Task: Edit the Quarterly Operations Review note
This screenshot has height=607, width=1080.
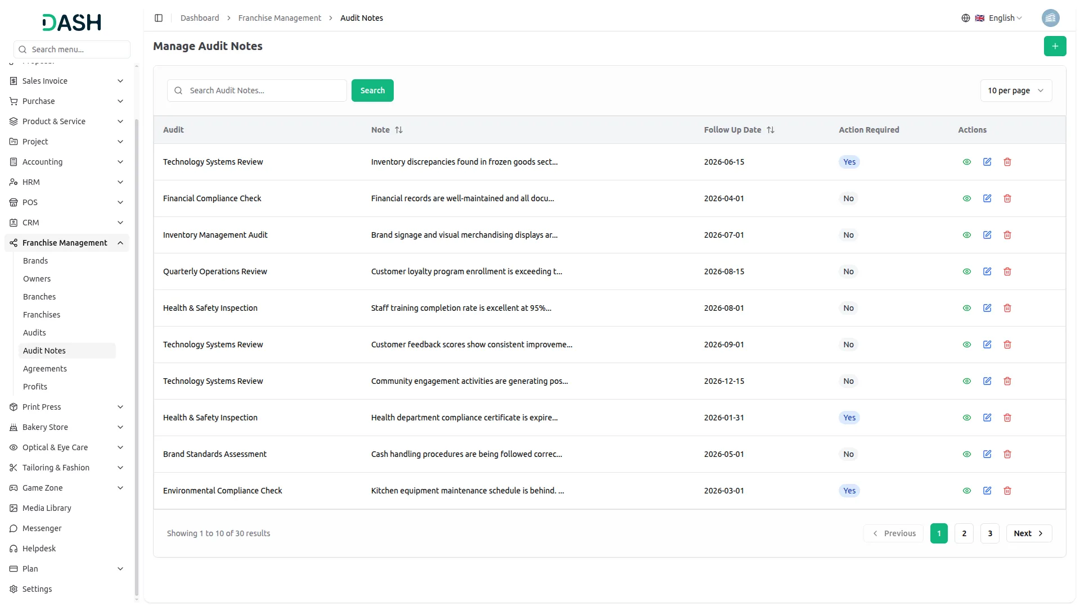Action: coord(987,271)
